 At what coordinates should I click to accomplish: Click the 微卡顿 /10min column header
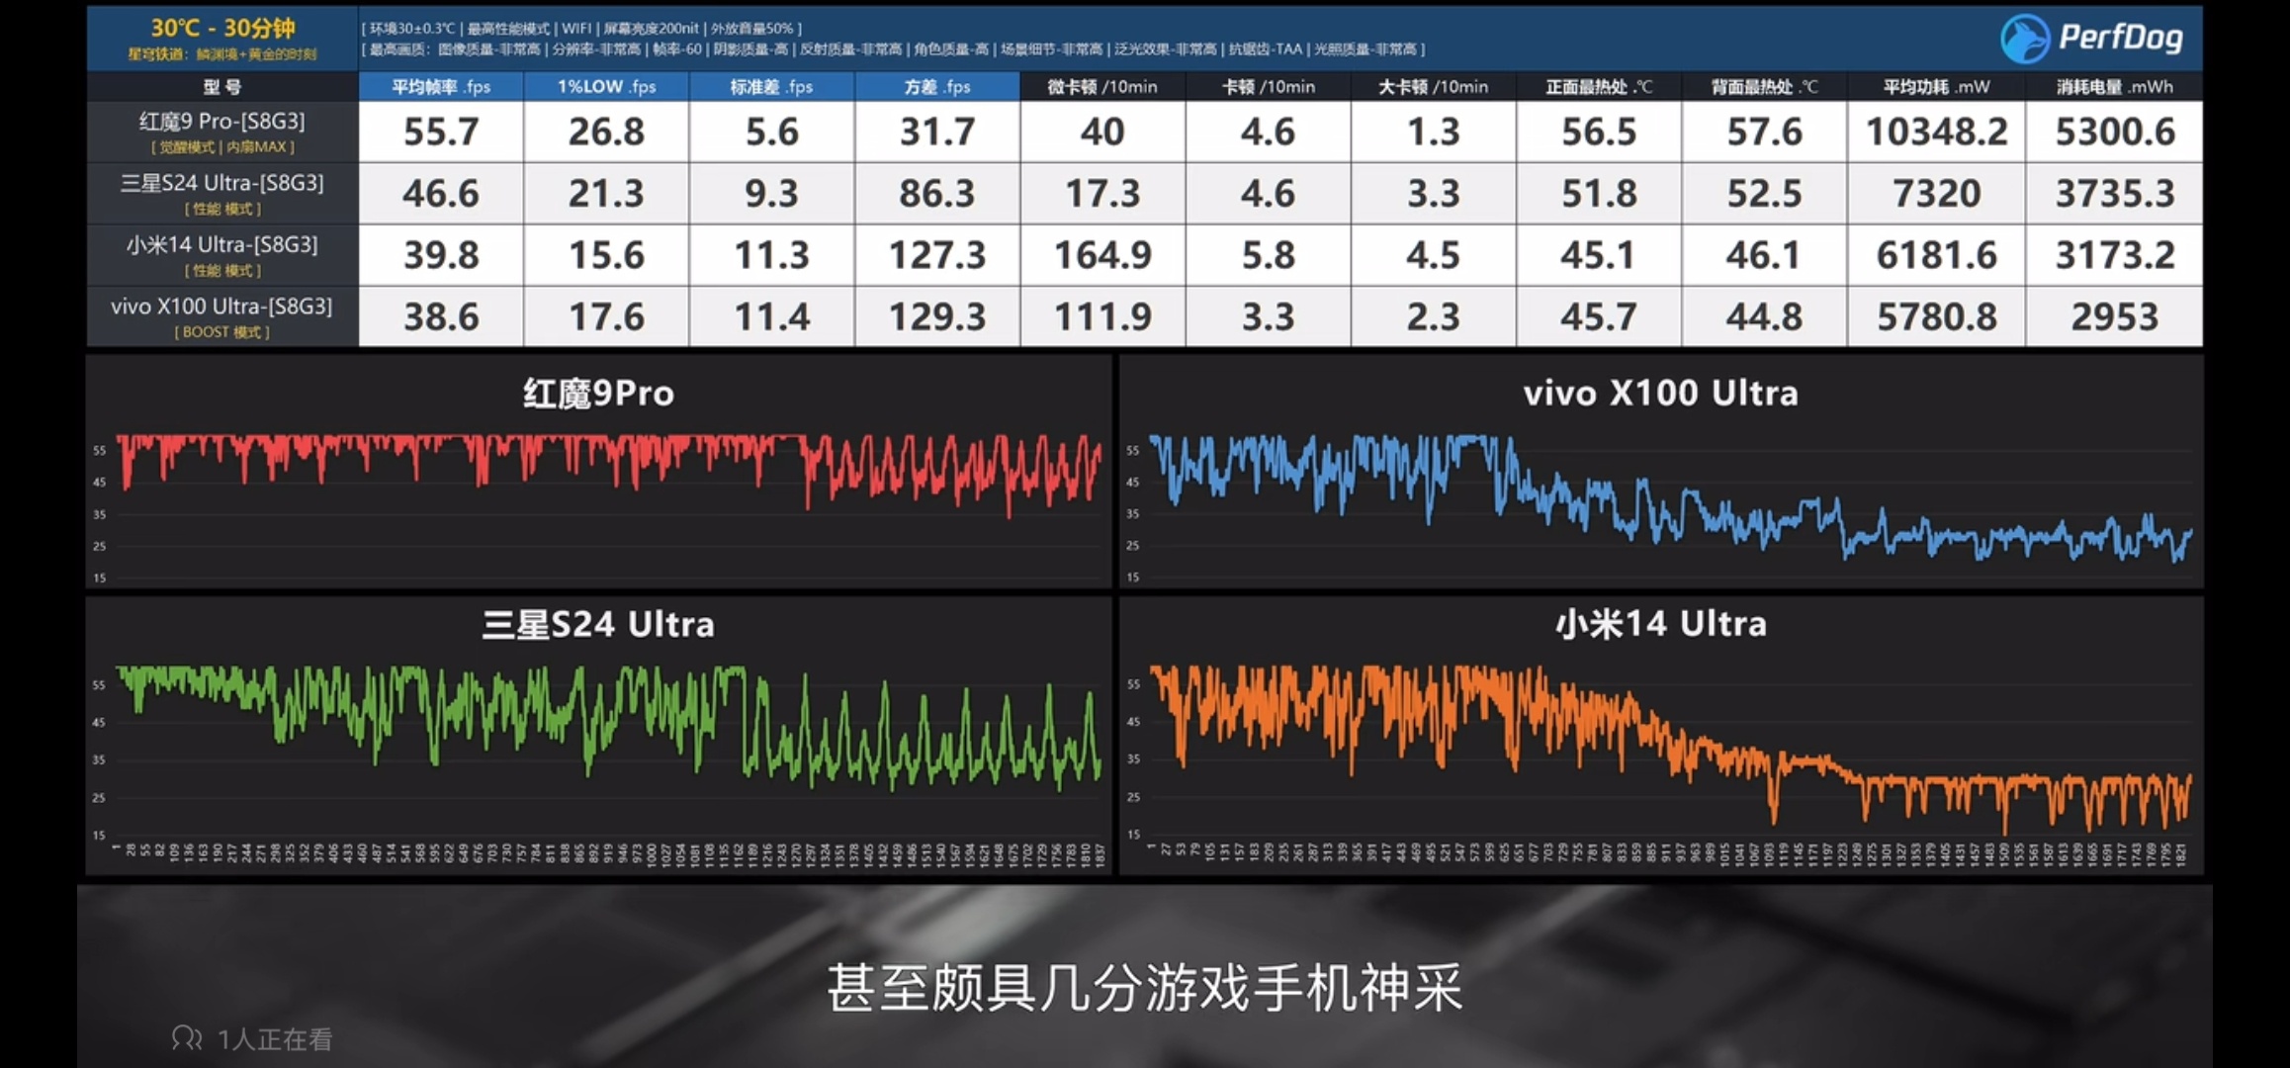tap(1102, 86)
